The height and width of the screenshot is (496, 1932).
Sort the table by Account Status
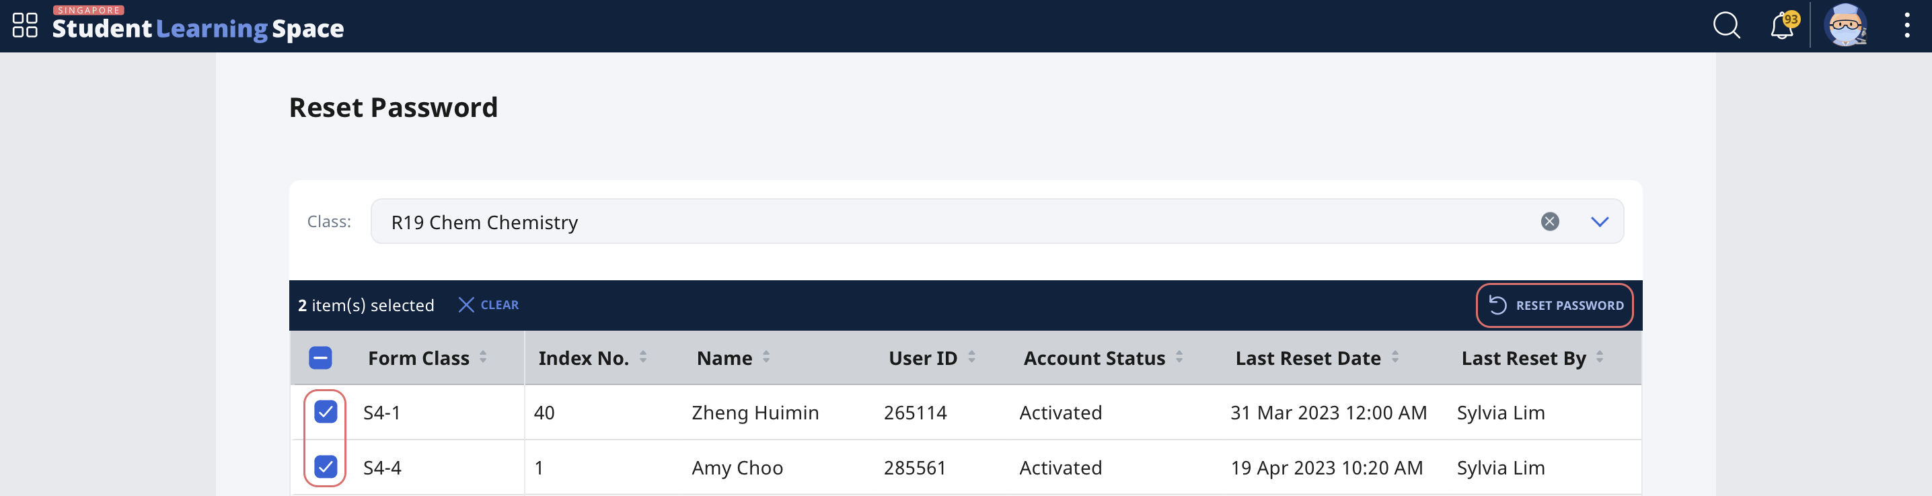coord(1181,358)
